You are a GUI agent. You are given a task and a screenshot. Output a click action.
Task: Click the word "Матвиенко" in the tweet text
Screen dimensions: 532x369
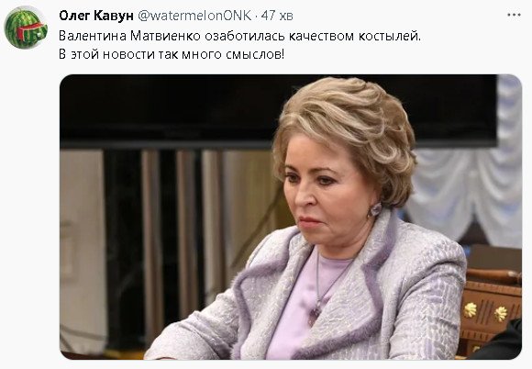[166, 36]
